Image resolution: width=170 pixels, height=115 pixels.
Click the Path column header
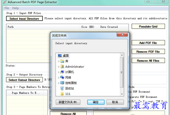(x=43, y=27)
